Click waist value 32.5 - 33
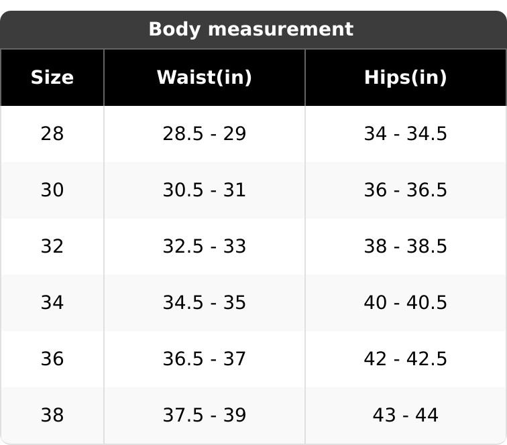This screenshot has height=445, width=507. [204, 247]
